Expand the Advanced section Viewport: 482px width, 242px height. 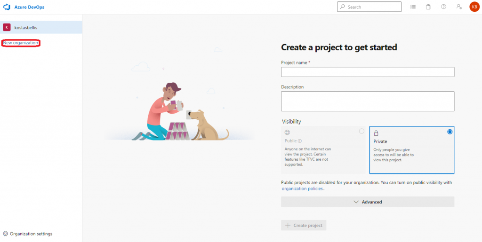[x=367, y=202]
